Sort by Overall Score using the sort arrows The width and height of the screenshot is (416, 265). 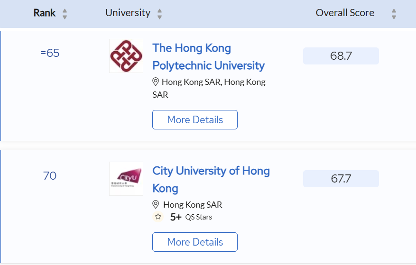[x=394, y=14]
